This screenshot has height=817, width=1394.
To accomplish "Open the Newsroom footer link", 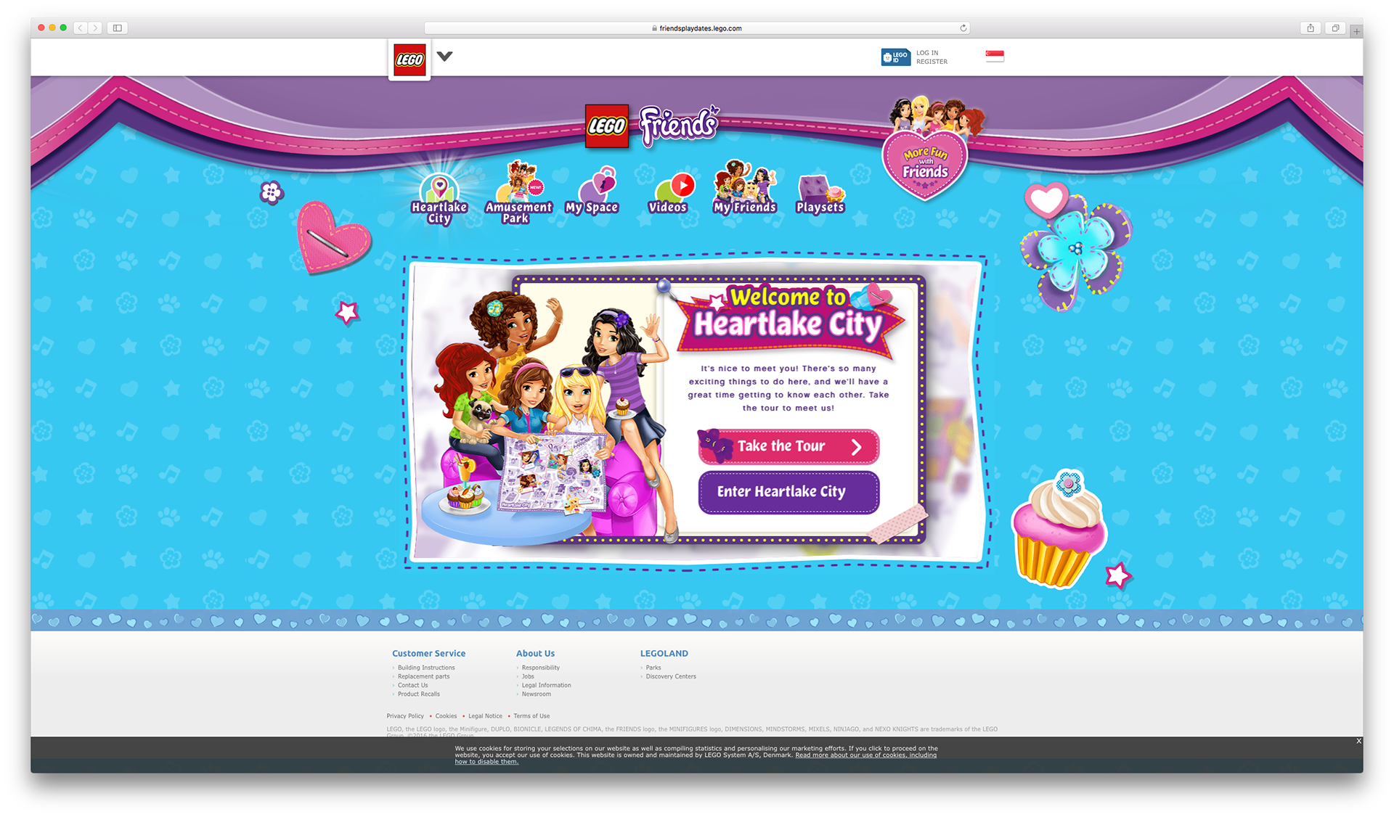I will click(536, 694).
